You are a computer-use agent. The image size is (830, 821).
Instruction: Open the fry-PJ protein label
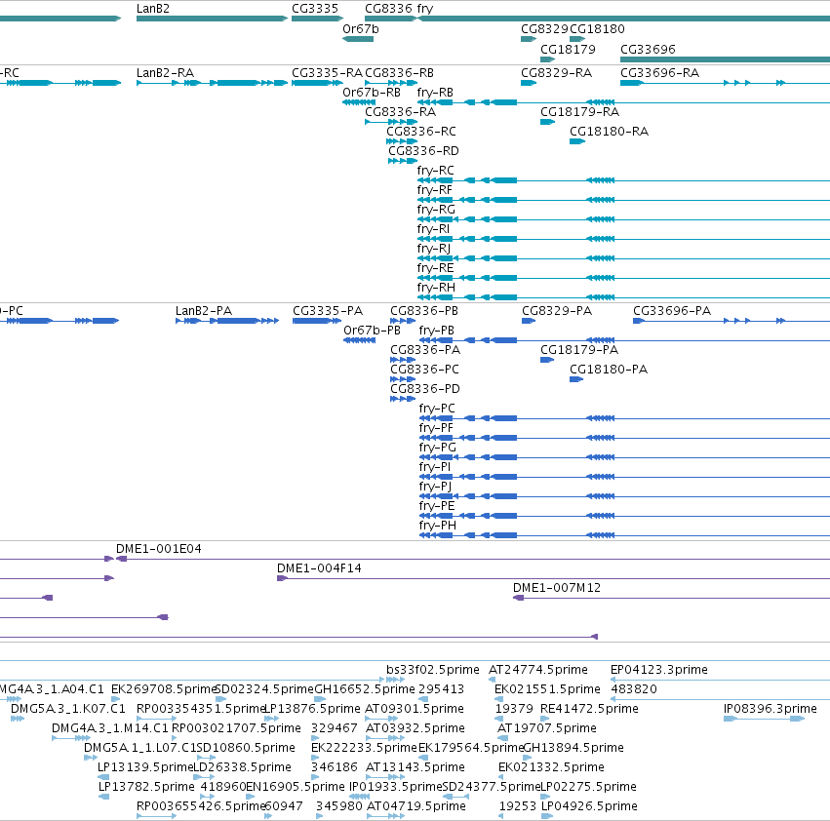[436, 487]
